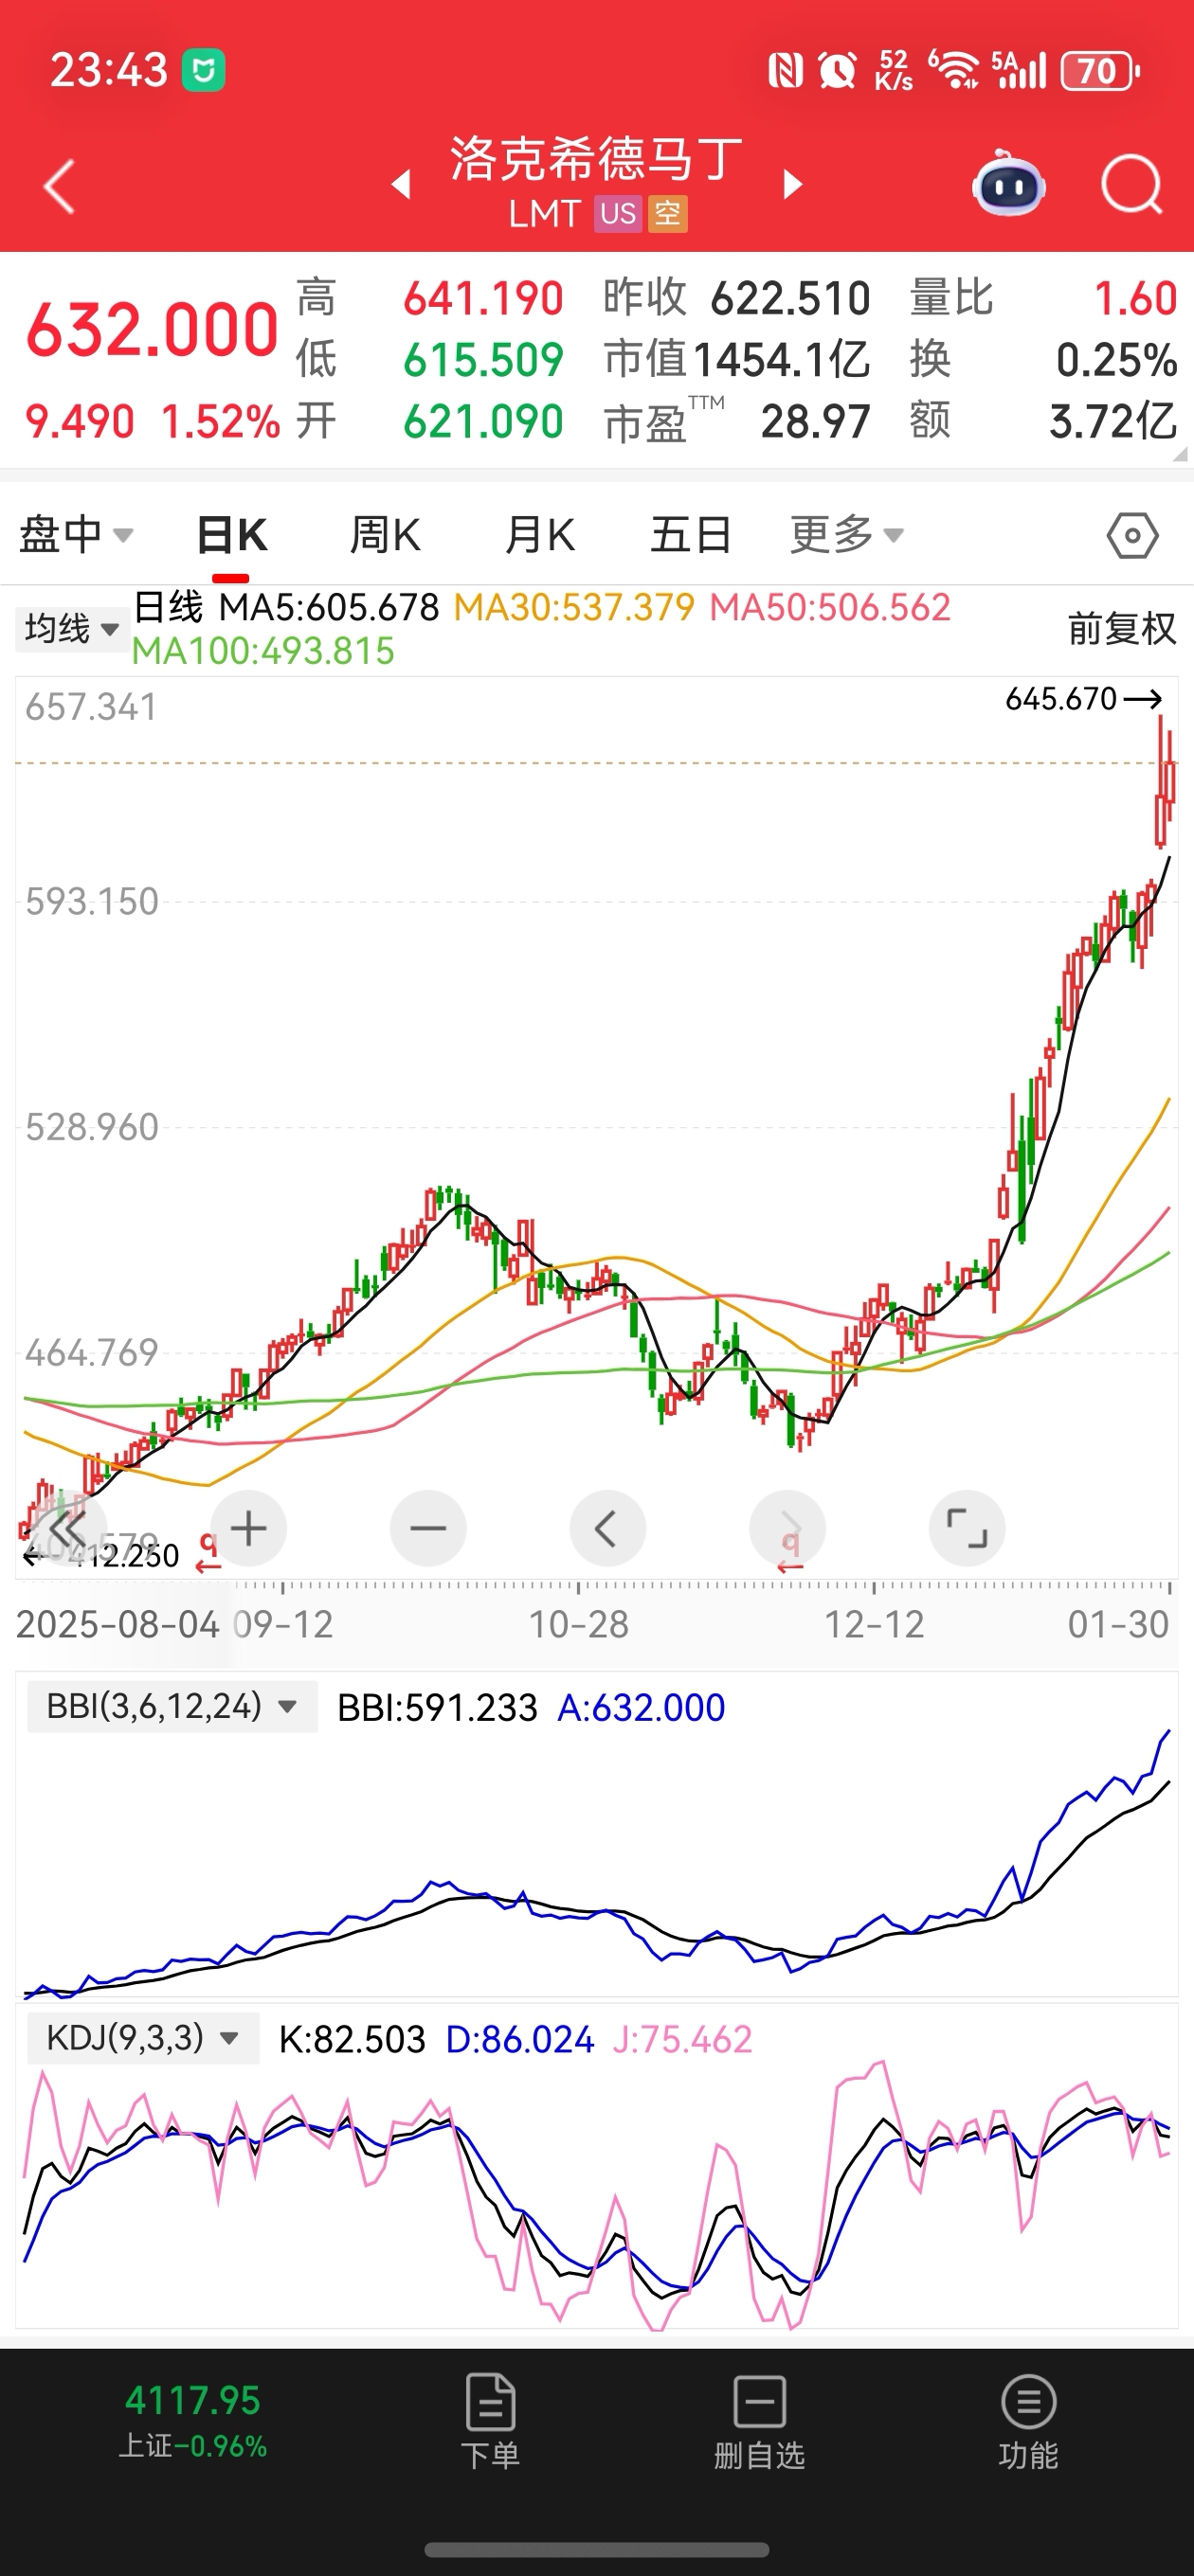Tap the MA50:506.562 label

(830, 607)
